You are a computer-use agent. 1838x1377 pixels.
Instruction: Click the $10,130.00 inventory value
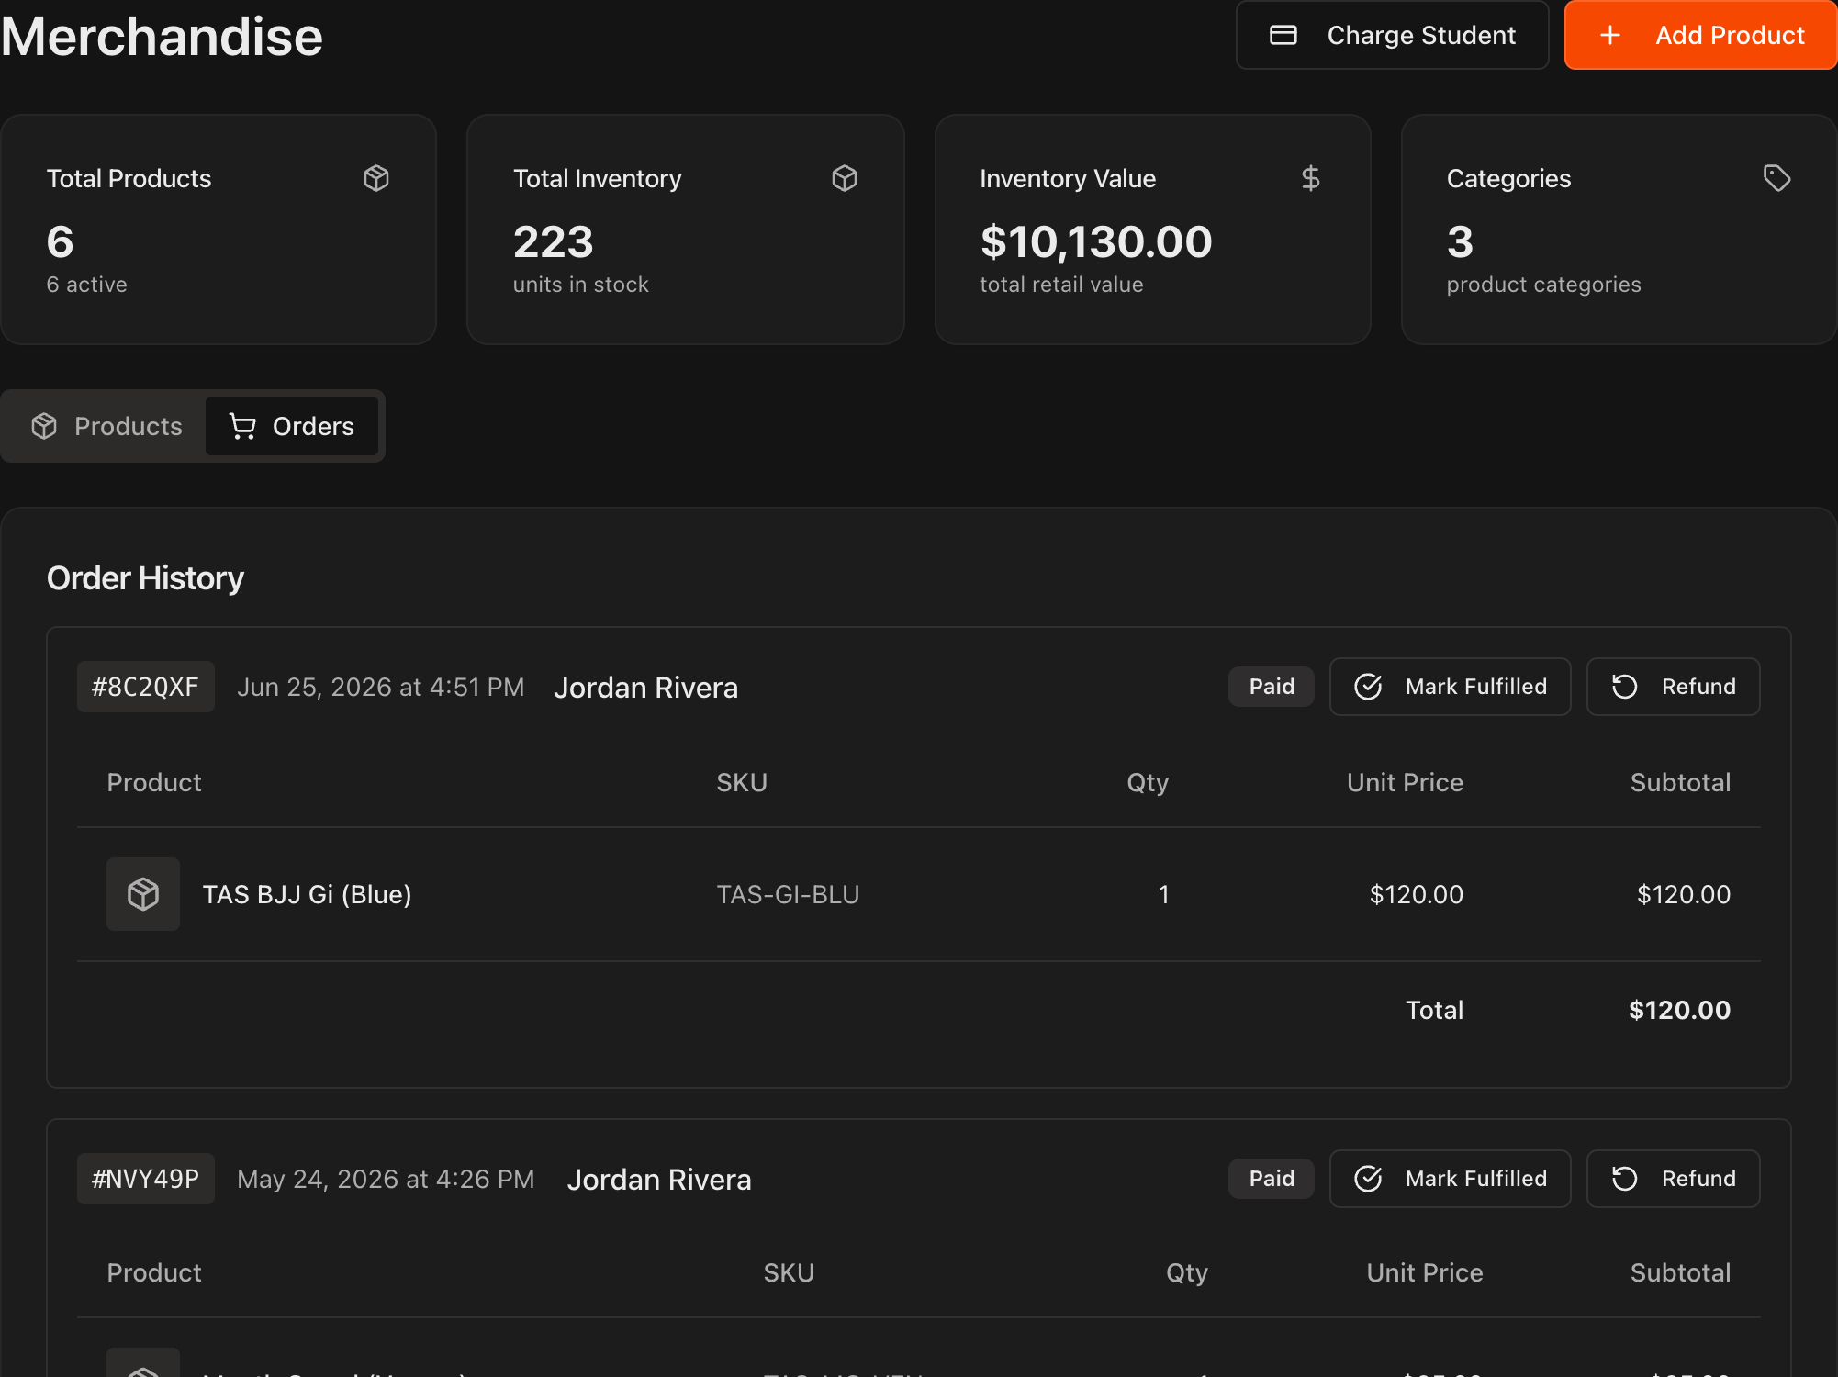[x=1096, y=242]
